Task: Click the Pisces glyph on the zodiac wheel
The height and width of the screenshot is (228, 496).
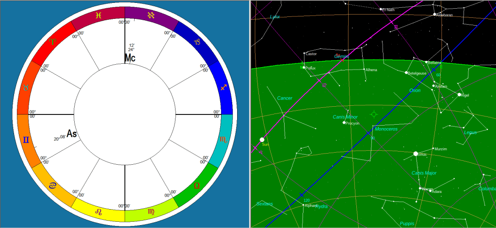Action: pos(98,15)
